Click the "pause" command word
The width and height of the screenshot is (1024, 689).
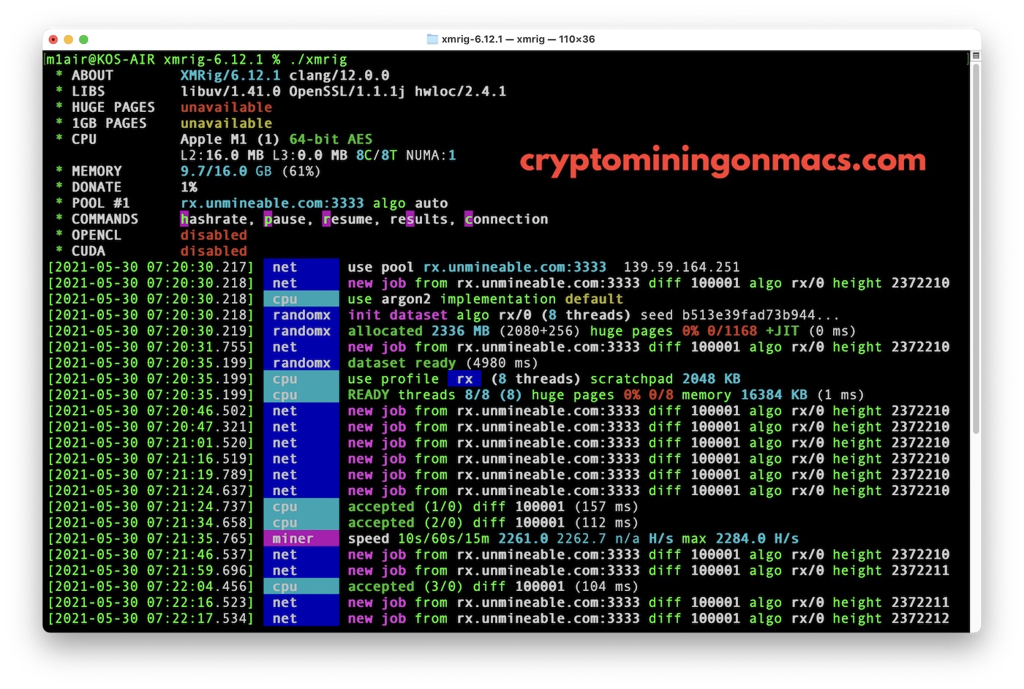[285, 219]
